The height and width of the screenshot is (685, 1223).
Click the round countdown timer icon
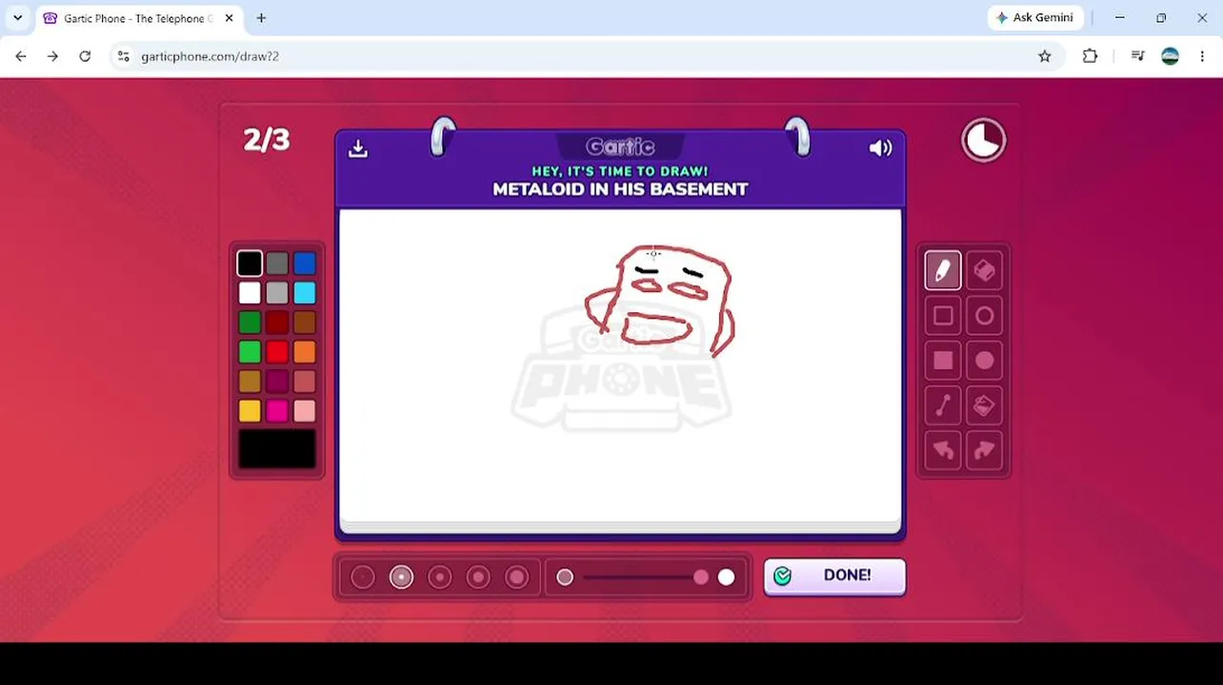coord(984,141)
